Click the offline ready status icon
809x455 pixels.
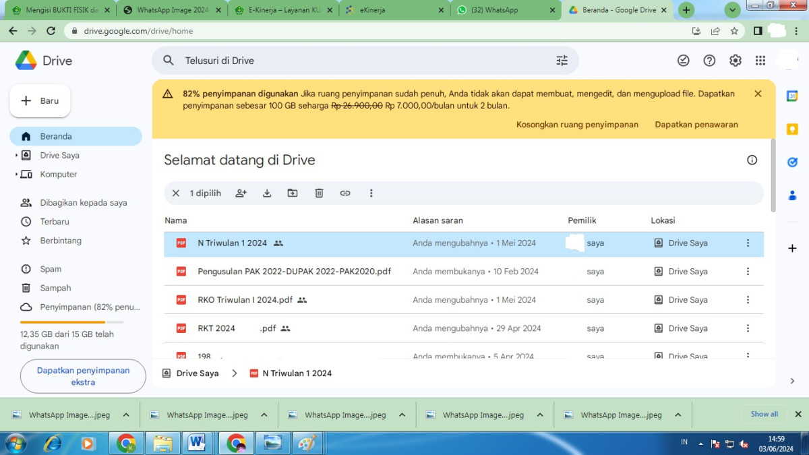coord(683,61)
